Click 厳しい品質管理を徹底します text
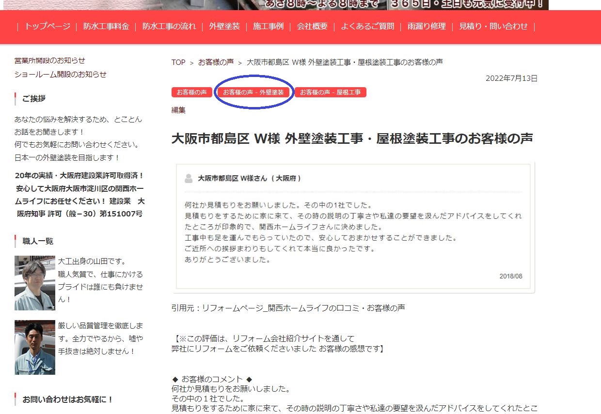Screen dimensions: 601x414 tap(101, 332)
